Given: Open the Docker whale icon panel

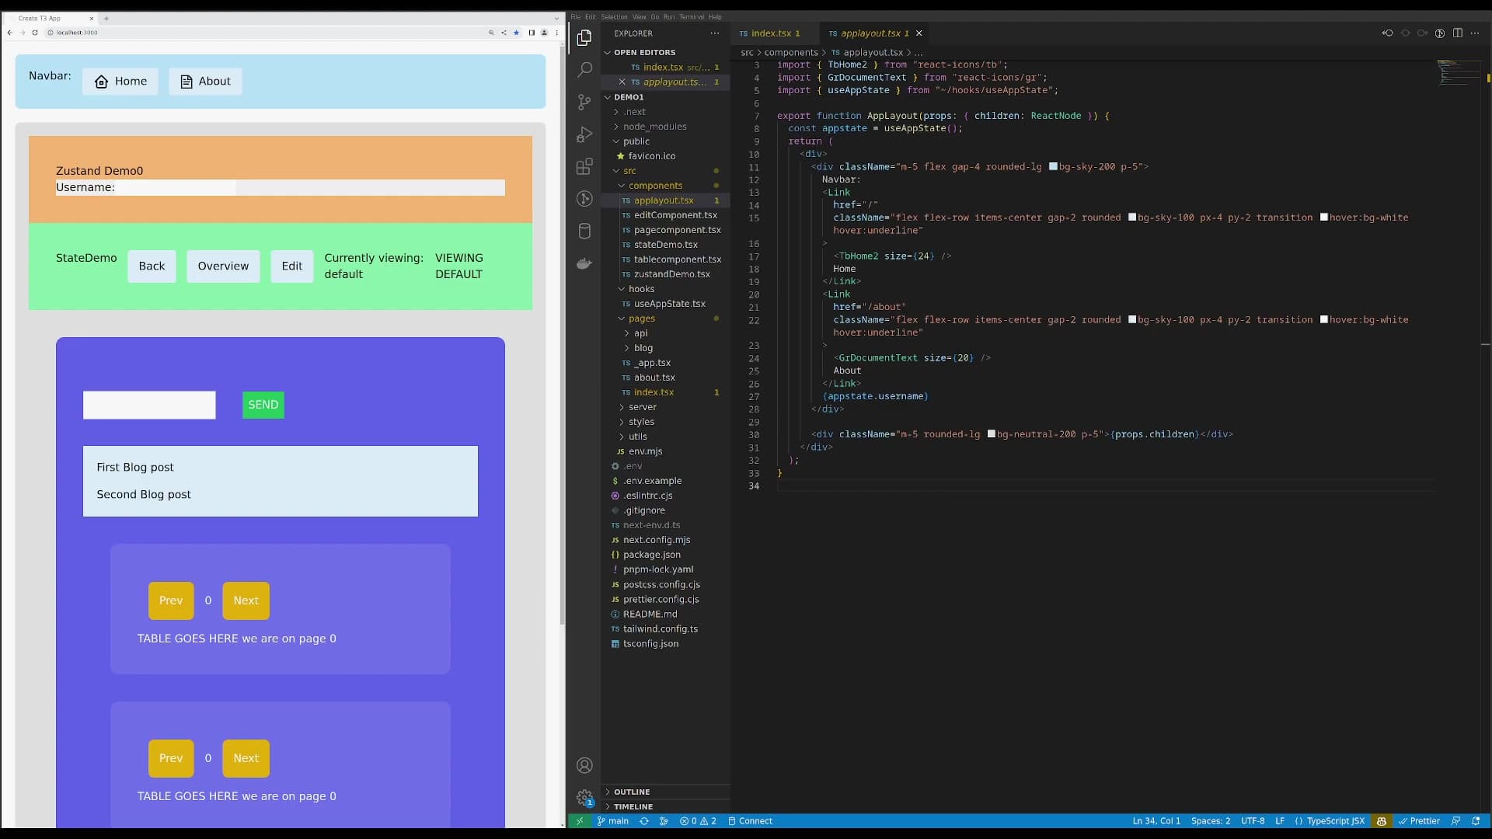Looking at the screenshot, I should pyautogui.click(x=584, y=263).
